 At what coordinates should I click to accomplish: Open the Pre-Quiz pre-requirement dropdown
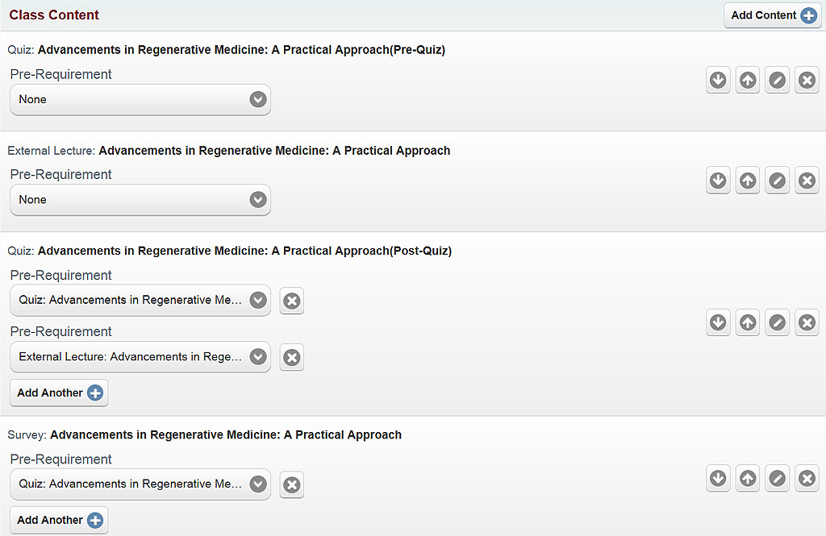(x=140, y=100)
